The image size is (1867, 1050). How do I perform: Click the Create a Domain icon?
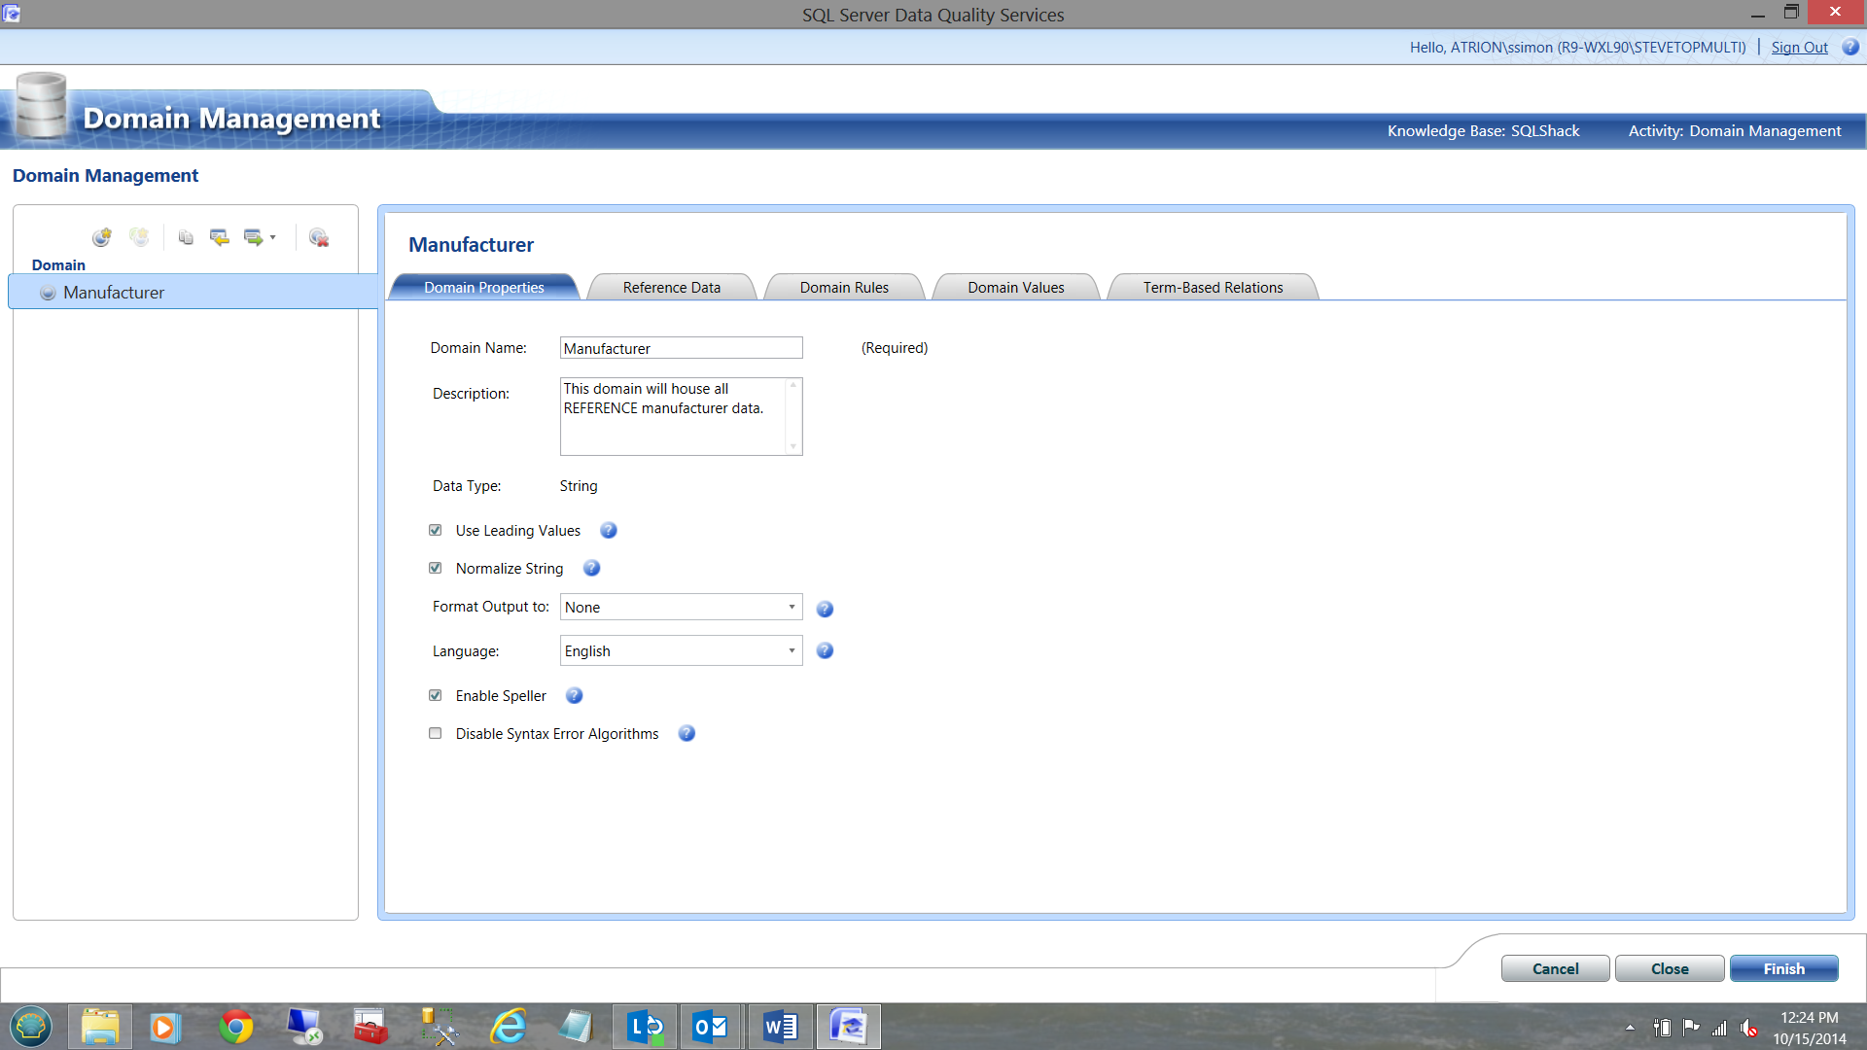point(101,237)
